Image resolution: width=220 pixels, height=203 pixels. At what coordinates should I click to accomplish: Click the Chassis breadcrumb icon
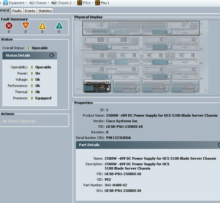coord(32,3)
